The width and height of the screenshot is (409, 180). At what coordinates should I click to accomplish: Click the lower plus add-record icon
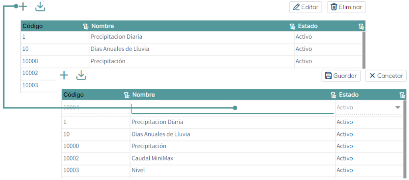[x=64, y=76]
